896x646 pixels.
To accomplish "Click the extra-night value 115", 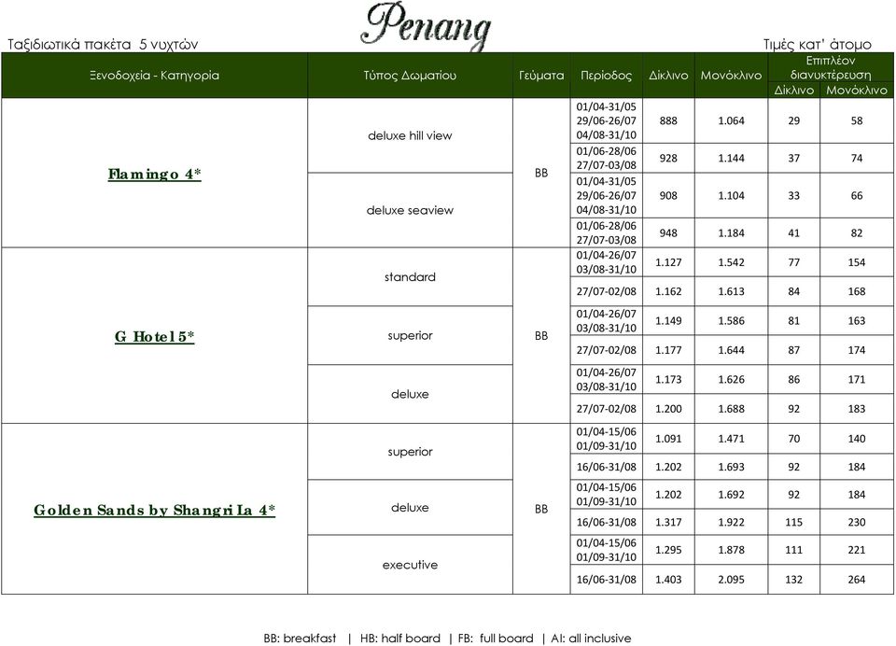I will coord(793,522).
